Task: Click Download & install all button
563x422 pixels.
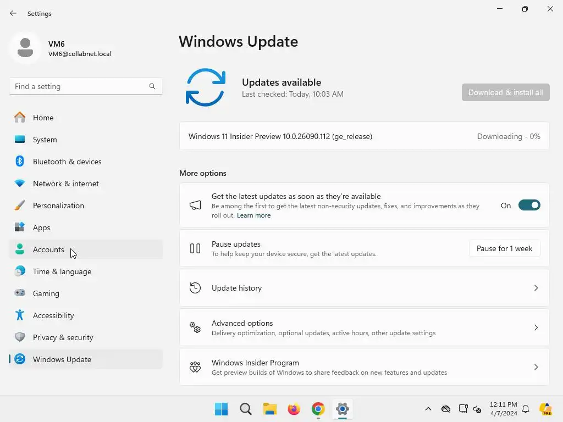Action: (x=506, y=92)
